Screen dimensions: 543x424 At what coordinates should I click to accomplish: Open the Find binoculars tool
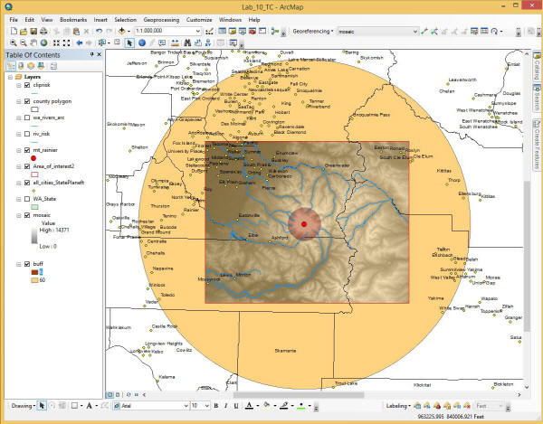pos(187,42)
